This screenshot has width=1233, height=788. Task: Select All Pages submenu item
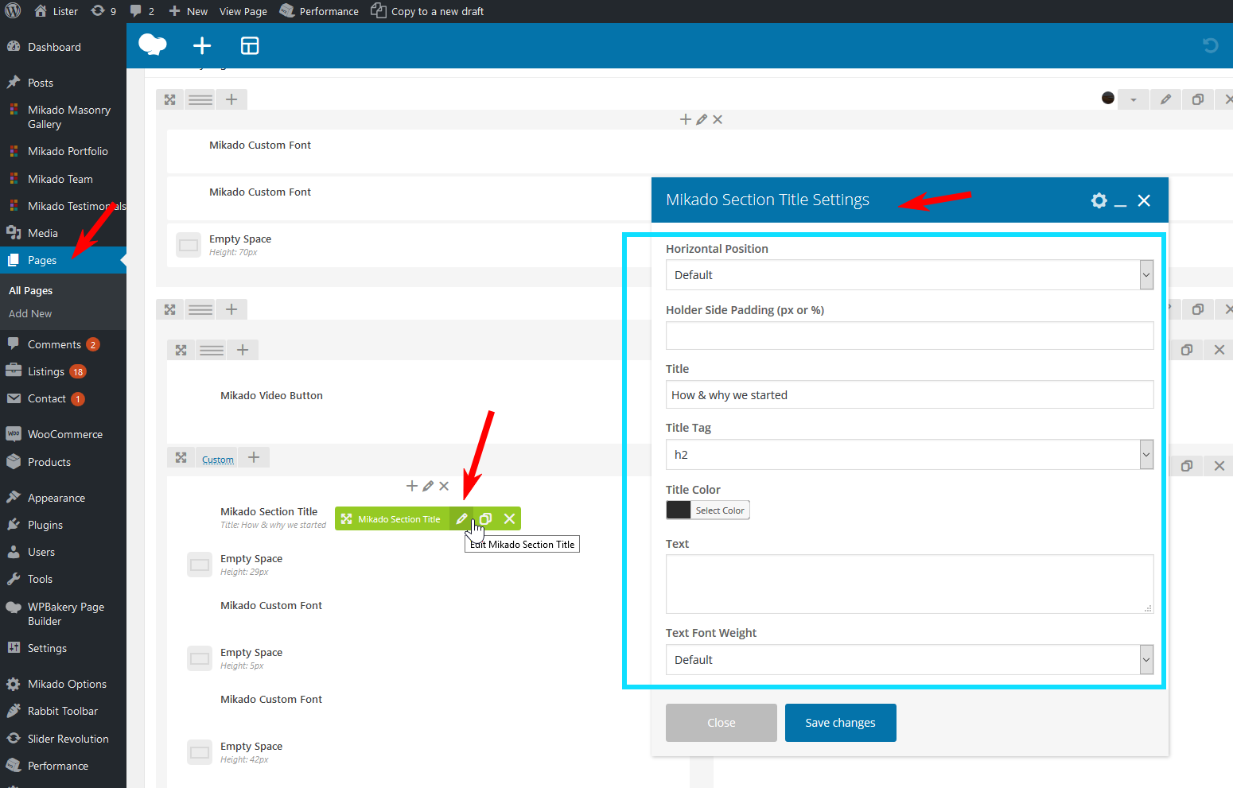click(x=30, y=291)
